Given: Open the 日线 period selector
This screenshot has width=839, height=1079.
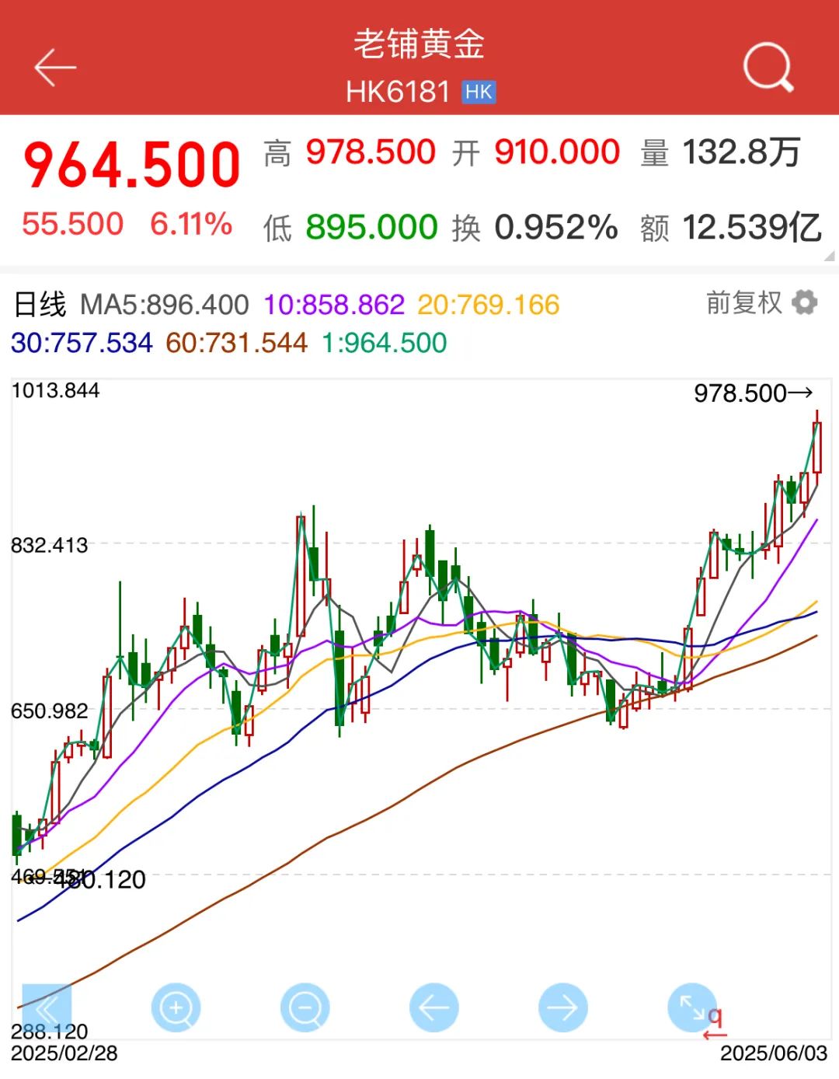Looking at the screenshot, I should click(40, 305).
